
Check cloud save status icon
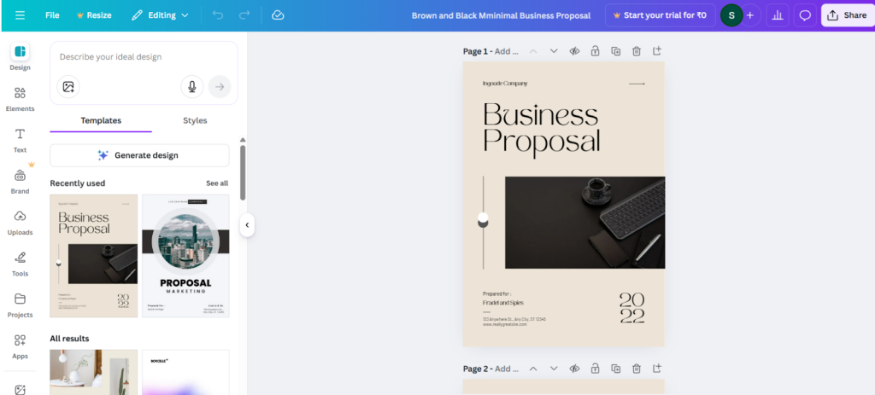click(278, 15)
